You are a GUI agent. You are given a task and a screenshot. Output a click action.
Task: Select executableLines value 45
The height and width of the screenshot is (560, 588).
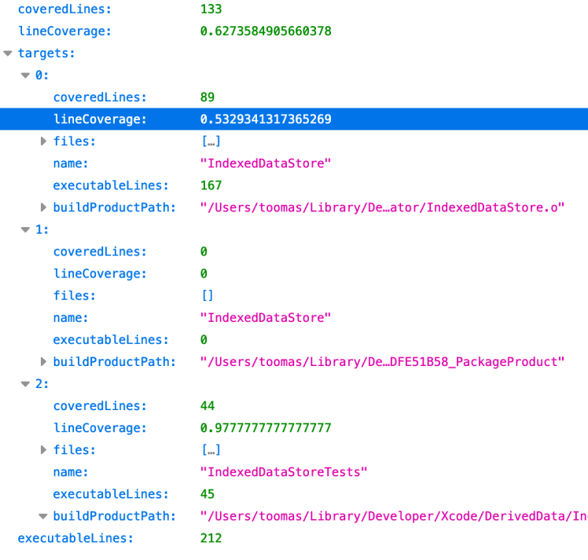click(x=208, y=494)
